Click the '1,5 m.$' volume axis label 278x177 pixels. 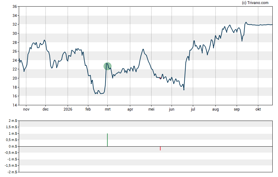pyautogui.click(x=12, y=127)
